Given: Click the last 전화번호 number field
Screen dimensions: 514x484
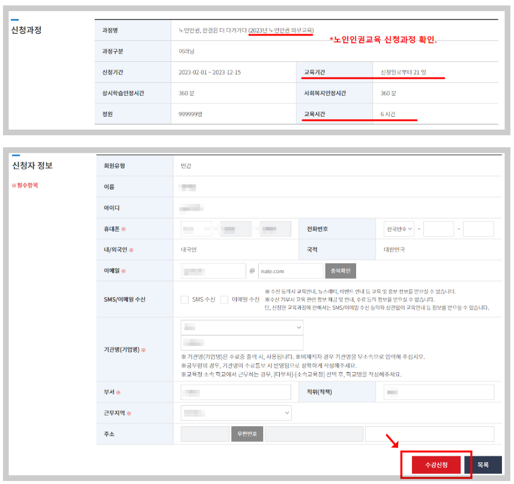Looking at the screenshot, I should coord(478,229).
